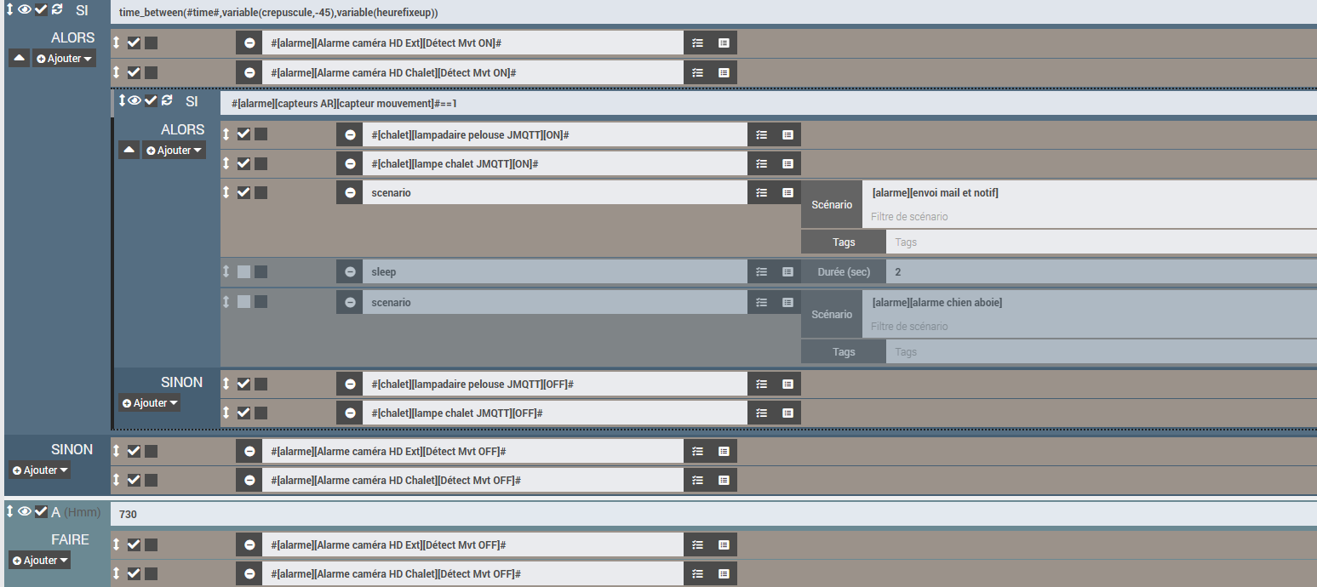This screenshot has width=1317, height=587.
Task: Remove the alarme chien aboie scenario action
Action: pos(350,302)
